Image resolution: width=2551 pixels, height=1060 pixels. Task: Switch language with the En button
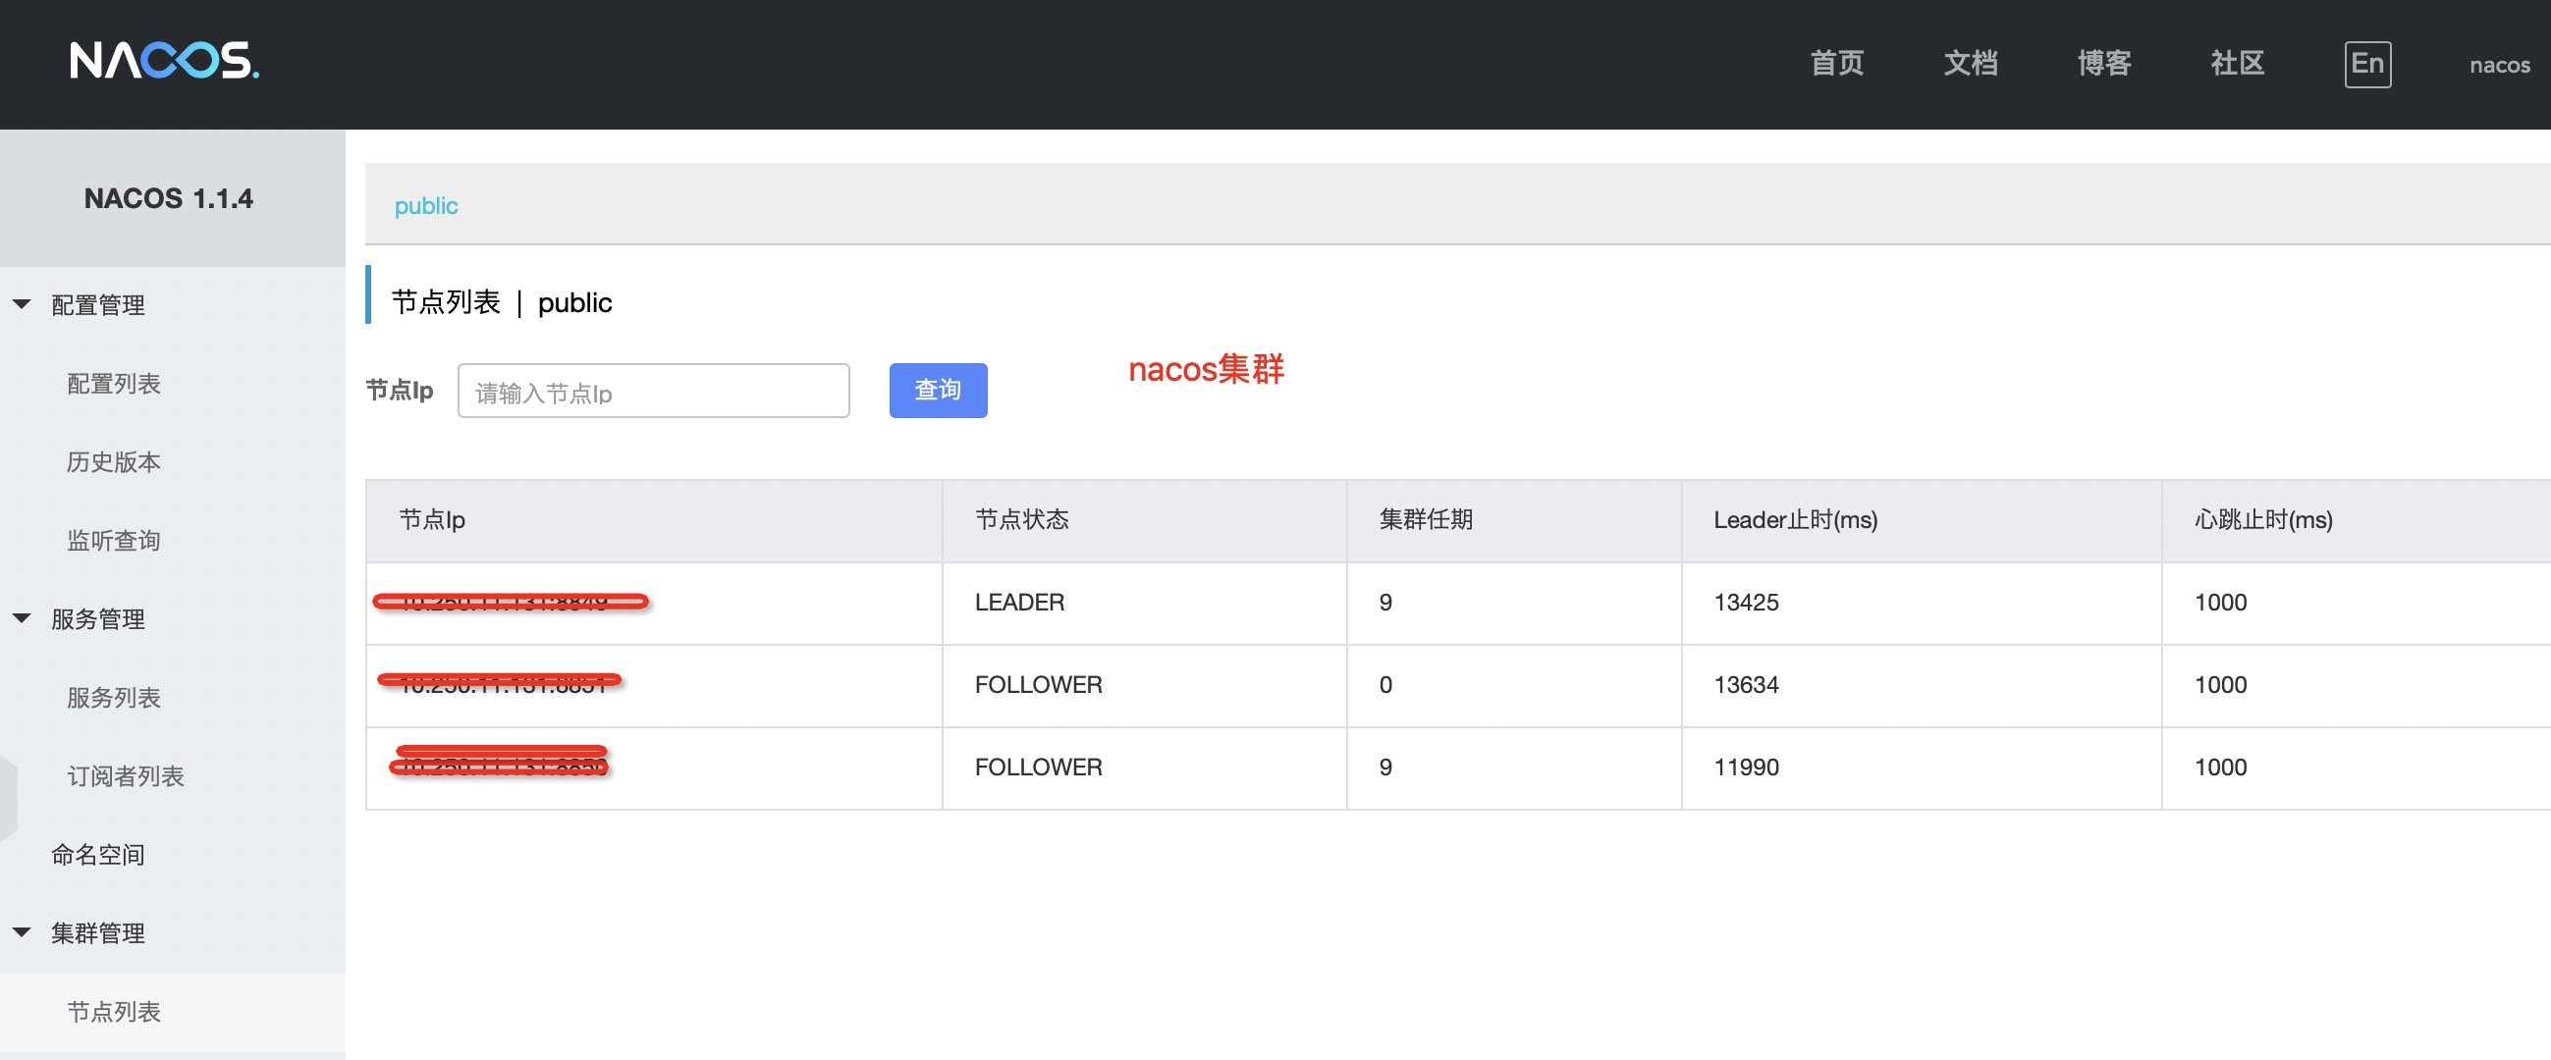2367,65
